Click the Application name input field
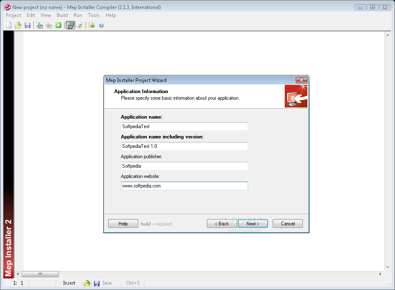Image resolution: width=395 pixels, height=290 pixels. point(184,126)
